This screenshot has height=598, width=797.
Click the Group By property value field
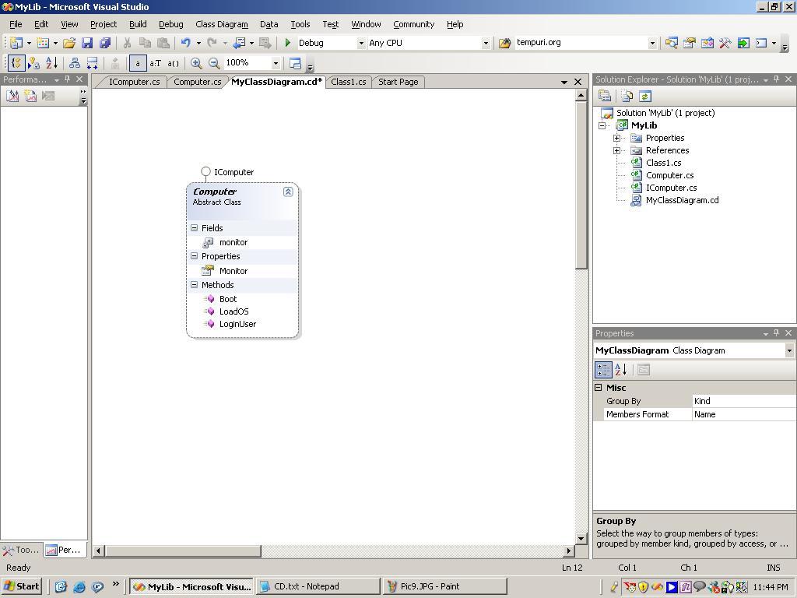coord(743,401)
